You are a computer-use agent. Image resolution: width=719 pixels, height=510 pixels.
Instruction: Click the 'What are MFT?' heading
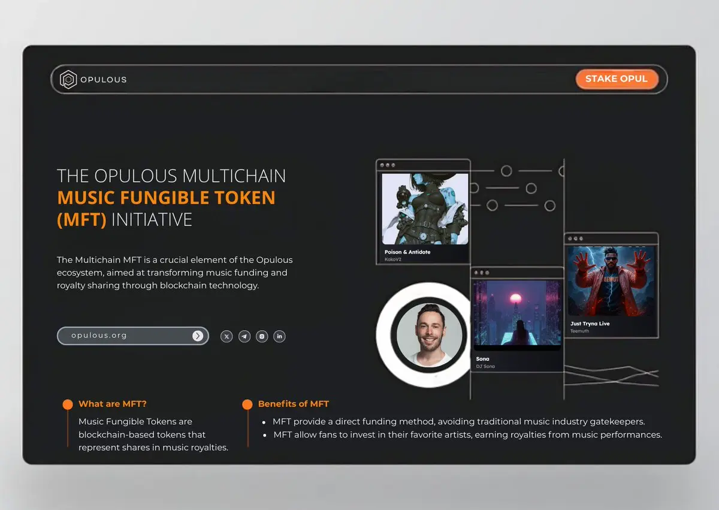[x=113, y=404]
